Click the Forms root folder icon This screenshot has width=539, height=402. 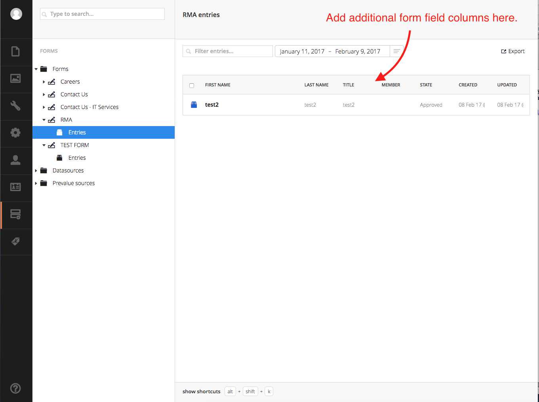(44, 69)
